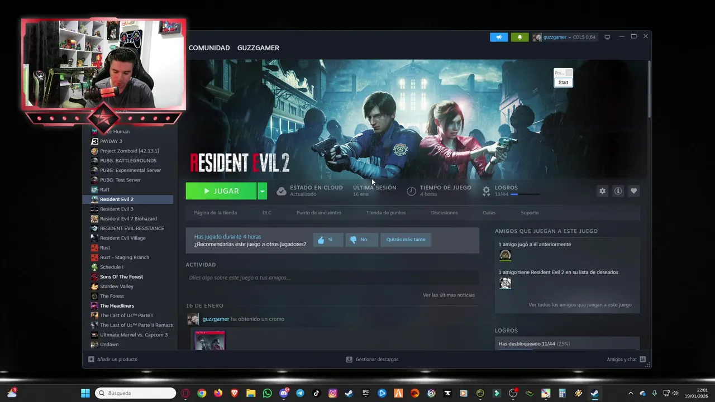
Task: Open WhatsApp from the taskbar
Action: [x=267, y=393]
